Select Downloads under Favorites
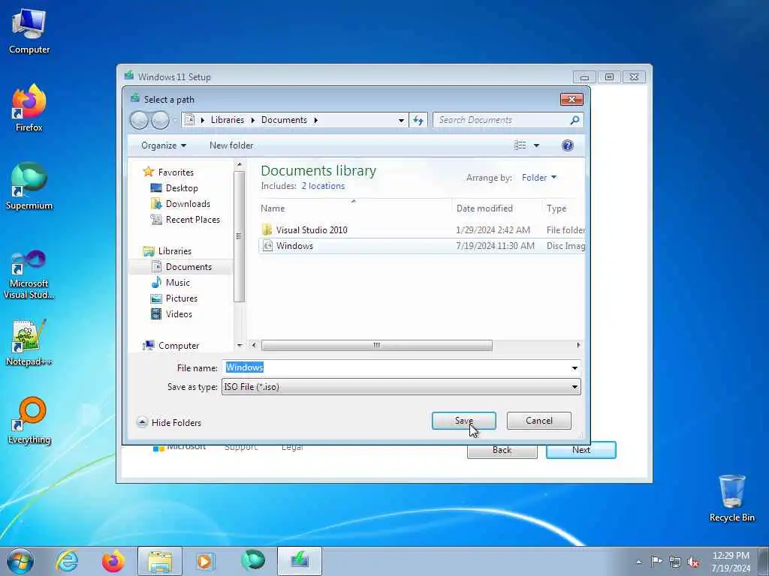The height and width of the screenshot is (576, 769). pos(188,204)
